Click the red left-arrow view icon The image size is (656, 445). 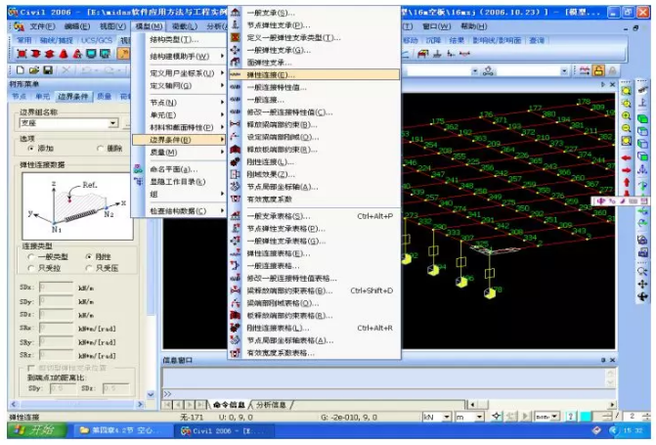[626, 158]
